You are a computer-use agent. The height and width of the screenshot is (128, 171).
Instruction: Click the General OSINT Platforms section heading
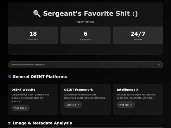pyautogui.click(x=40, y=76)
